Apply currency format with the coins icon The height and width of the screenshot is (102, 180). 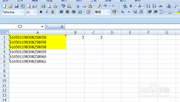pos(114,12)
